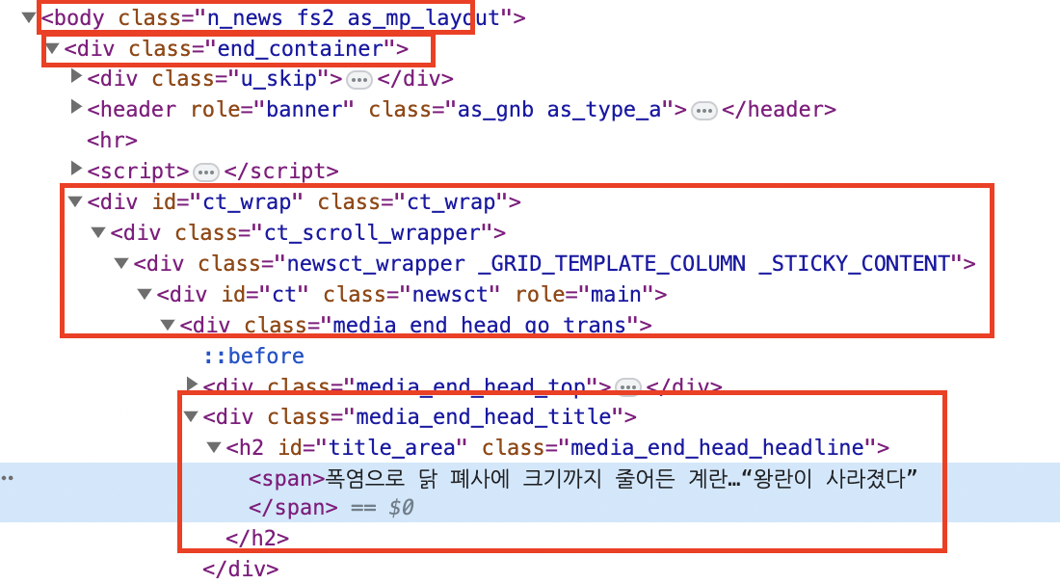Select the ::before pseudo-element row
Image resolution: width=1060 pixels, height=584 pixels.
pos(254,357)
